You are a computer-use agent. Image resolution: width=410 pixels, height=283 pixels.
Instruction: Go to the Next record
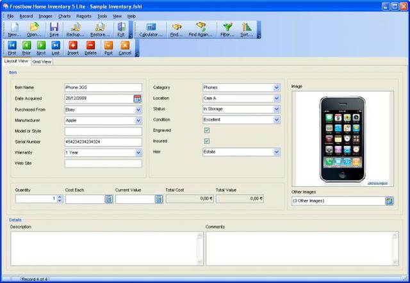click(41, 48)
